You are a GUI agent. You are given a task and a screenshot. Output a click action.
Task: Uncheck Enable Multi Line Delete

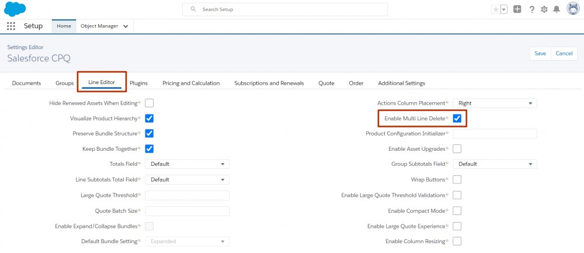[457, 119]
